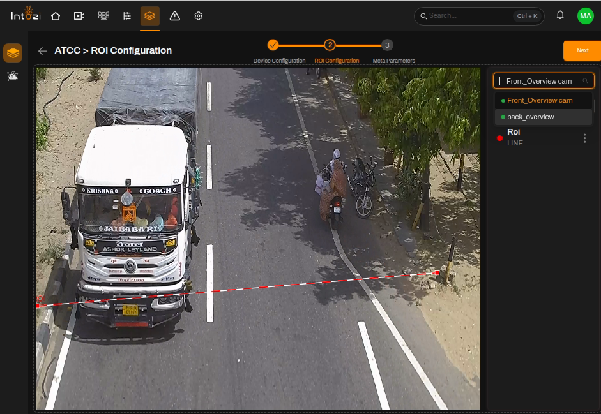Screen dimensions: 601x414
Task: Click the orange Next button
Action: [x=582, y=50]
